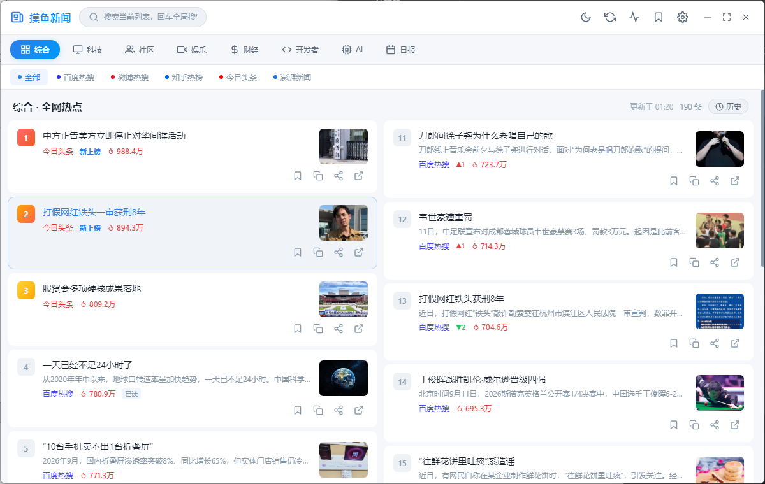This screenshot has height=484, width=765.
Task: Focus the search input field
Action: (143, 17)
